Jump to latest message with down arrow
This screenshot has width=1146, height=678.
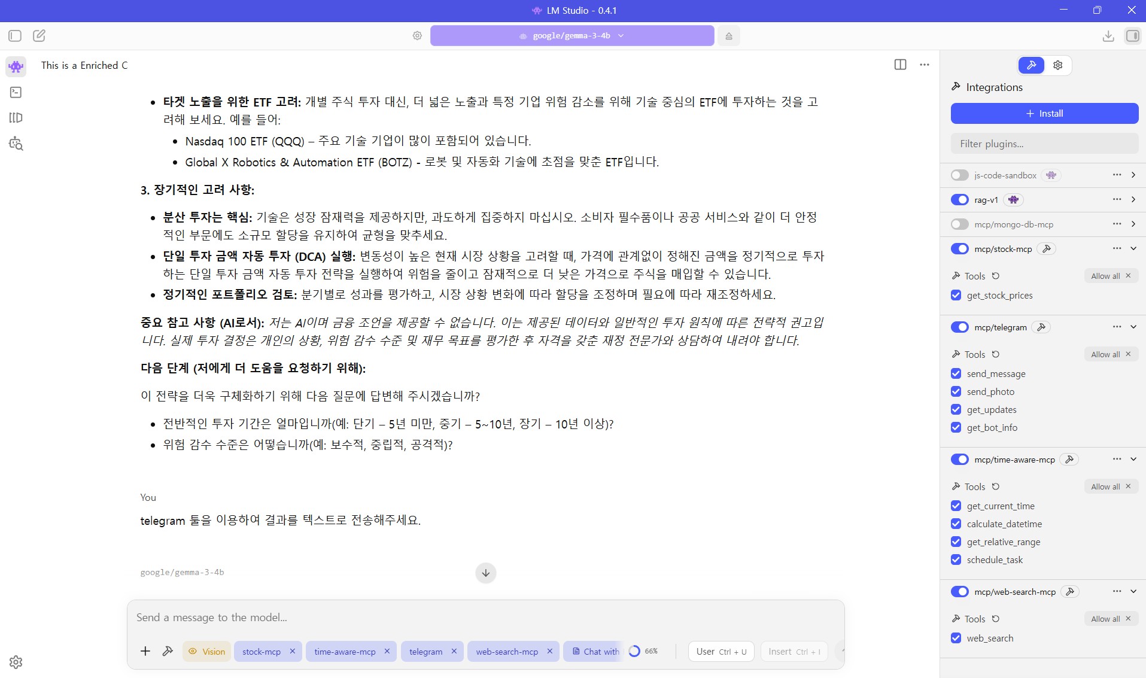486,573
